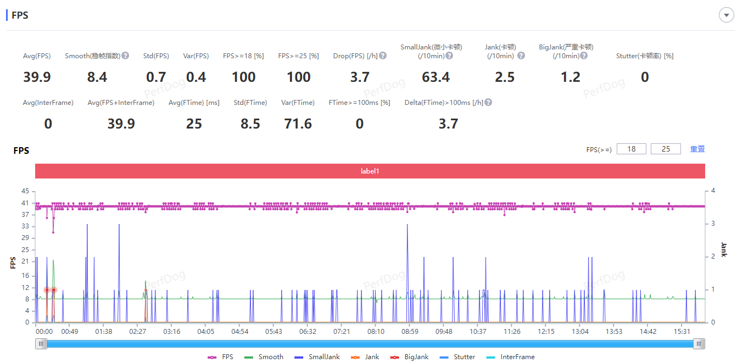Grab the left range slider handle
Viewport: 737px width, 363px height.
41,344
